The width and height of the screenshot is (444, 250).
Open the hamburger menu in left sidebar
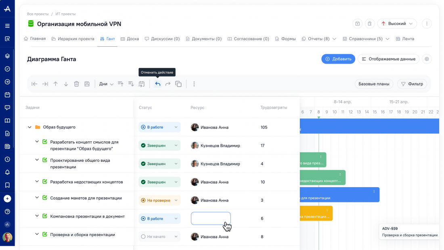pos(7,26)
